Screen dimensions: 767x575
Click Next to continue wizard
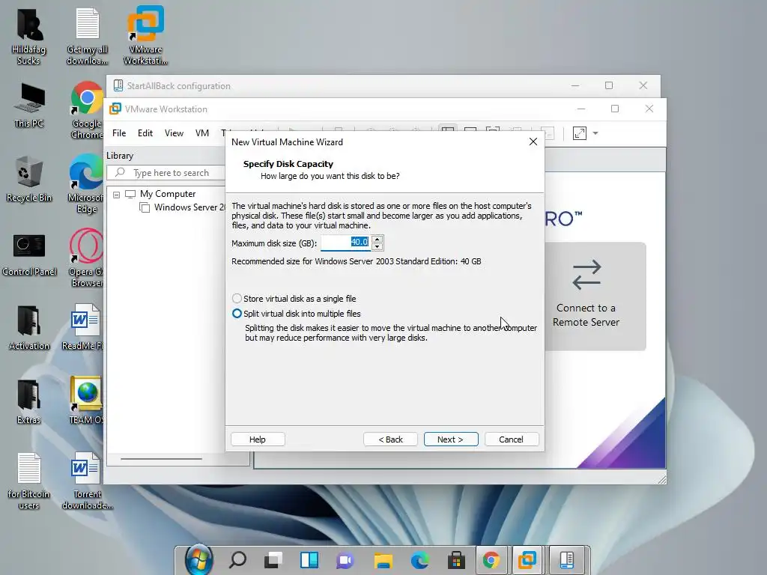click(450, 439)
